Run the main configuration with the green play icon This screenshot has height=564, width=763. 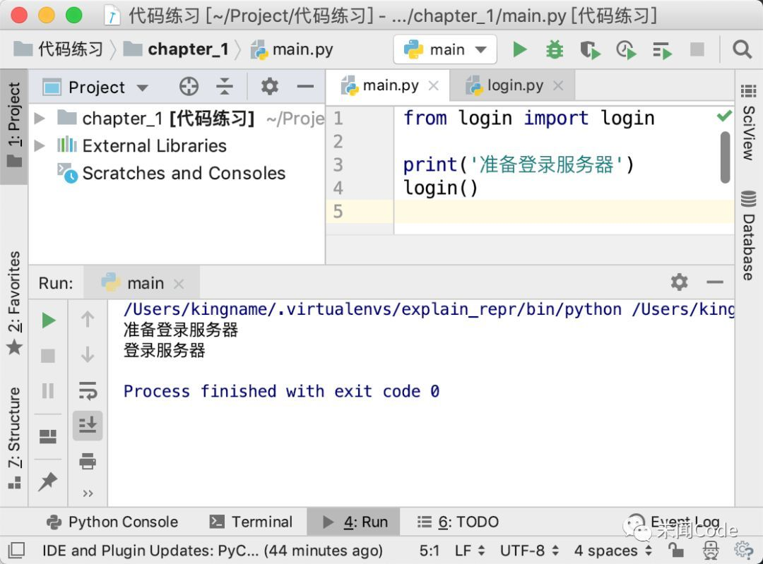click(x=520, y=49)
